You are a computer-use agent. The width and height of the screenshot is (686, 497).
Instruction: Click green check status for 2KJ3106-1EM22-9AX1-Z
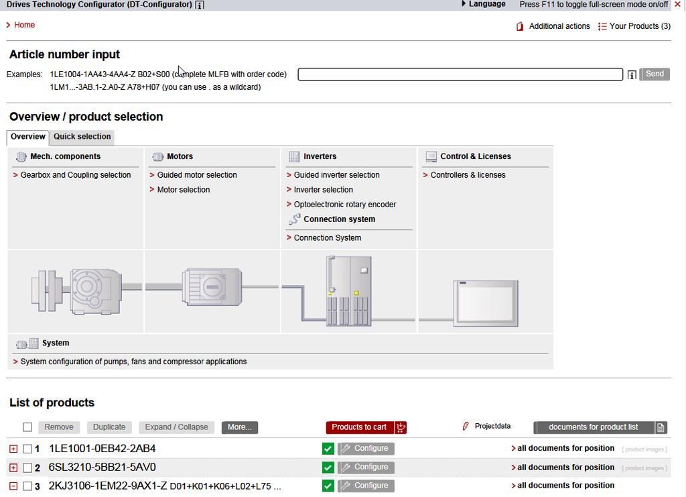328,486
